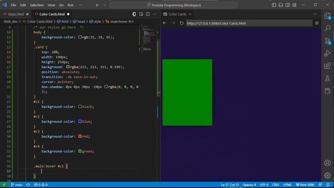334x188 pixels.
Task: Click the live preview button in editor toolbar
Action: [x=134, y=14]
